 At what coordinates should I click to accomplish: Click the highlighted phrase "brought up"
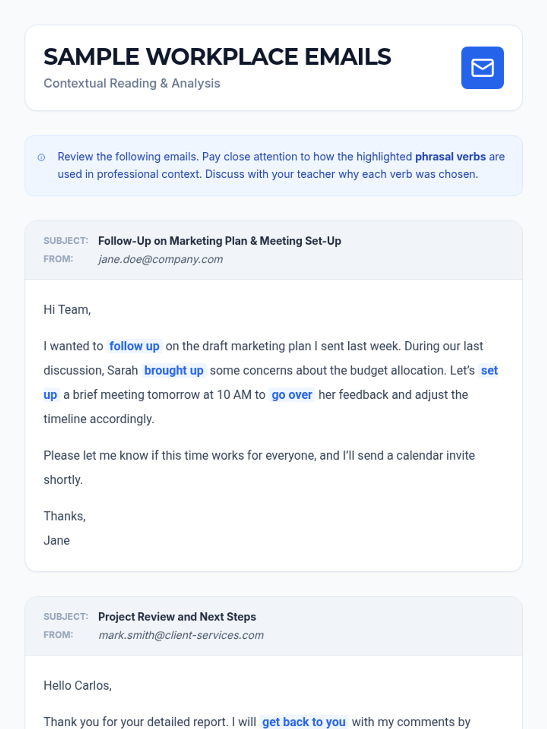[174, 370]
